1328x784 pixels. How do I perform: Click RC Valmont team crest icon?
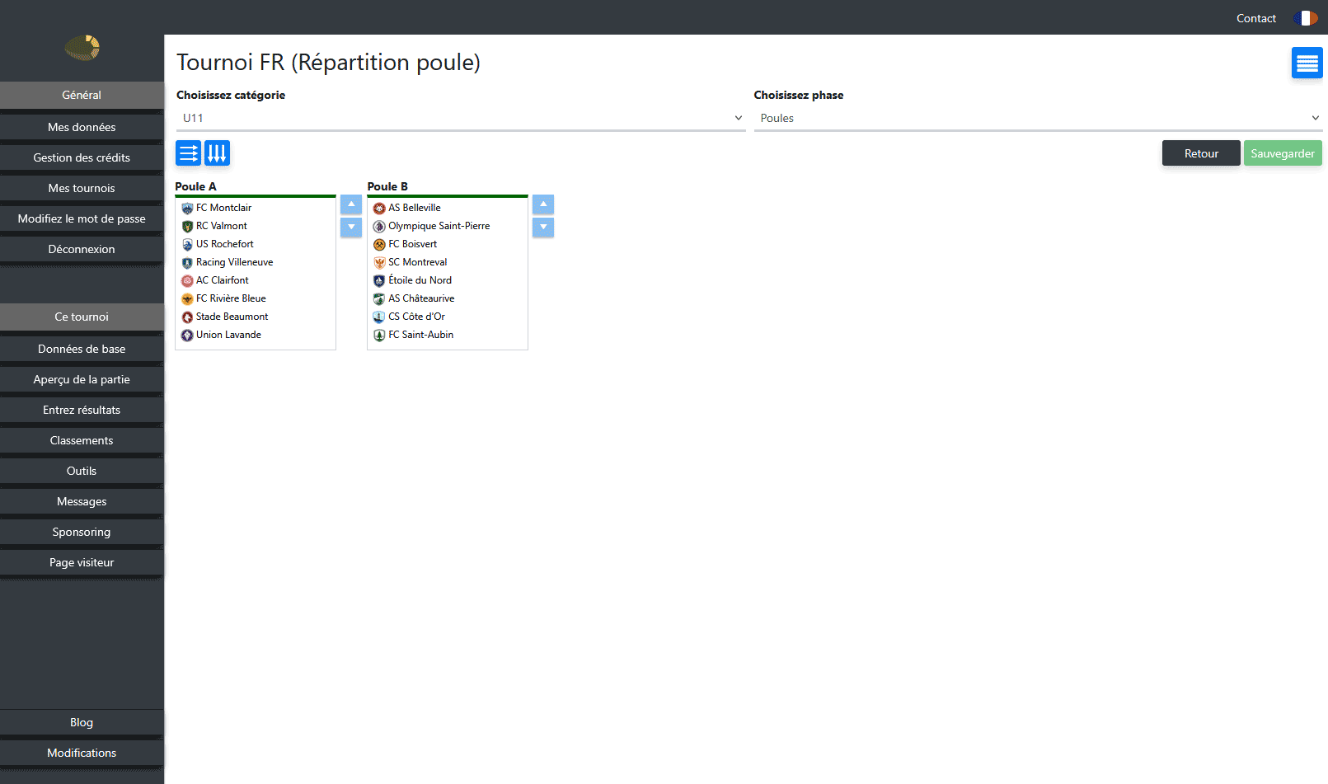point(187,227)
